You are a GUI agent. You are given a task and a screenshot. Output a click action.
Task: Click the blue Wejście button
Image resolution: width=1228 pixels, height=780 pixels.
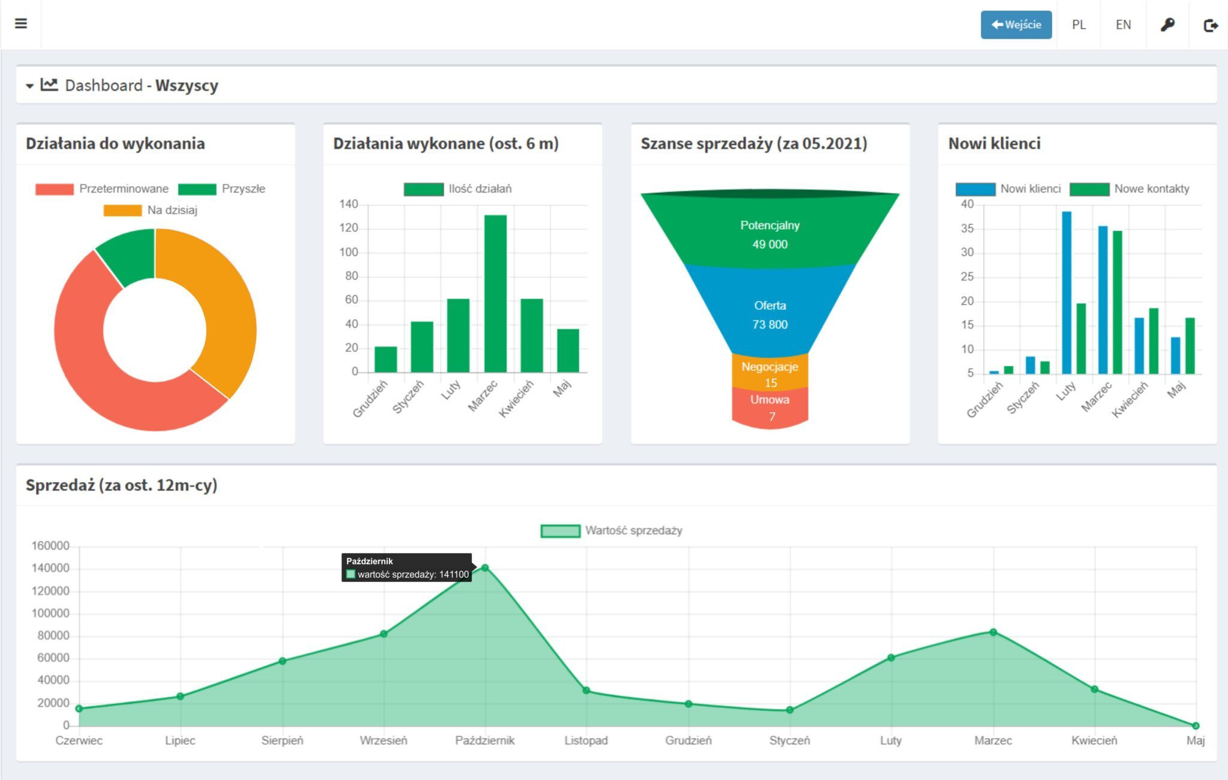tap(1016, 25)
